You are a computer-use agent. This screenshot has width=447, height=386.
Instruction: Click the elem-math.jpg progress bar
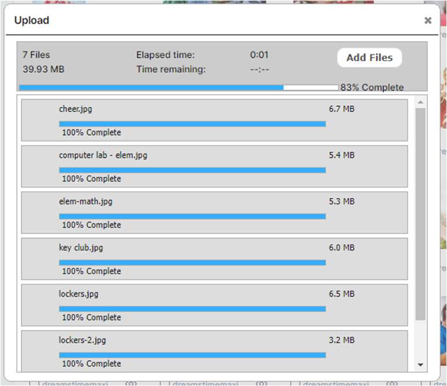[x=193, y=217]
